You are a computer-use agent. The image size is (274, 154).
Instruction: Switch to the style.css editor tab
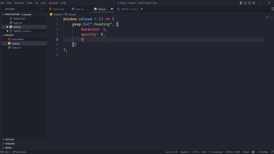click(78, 9)
